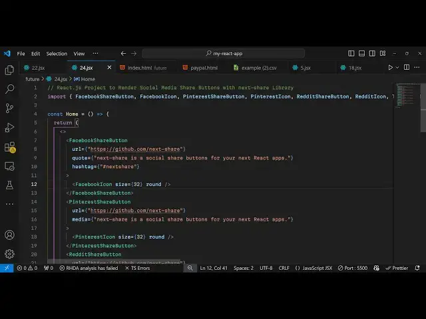
Task: Change end of line sequence CRLF
Action: (284, 268)
